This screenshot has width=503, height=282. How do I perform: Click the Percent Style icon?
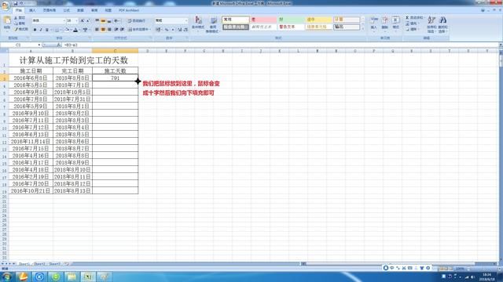[x=167, y=30]
